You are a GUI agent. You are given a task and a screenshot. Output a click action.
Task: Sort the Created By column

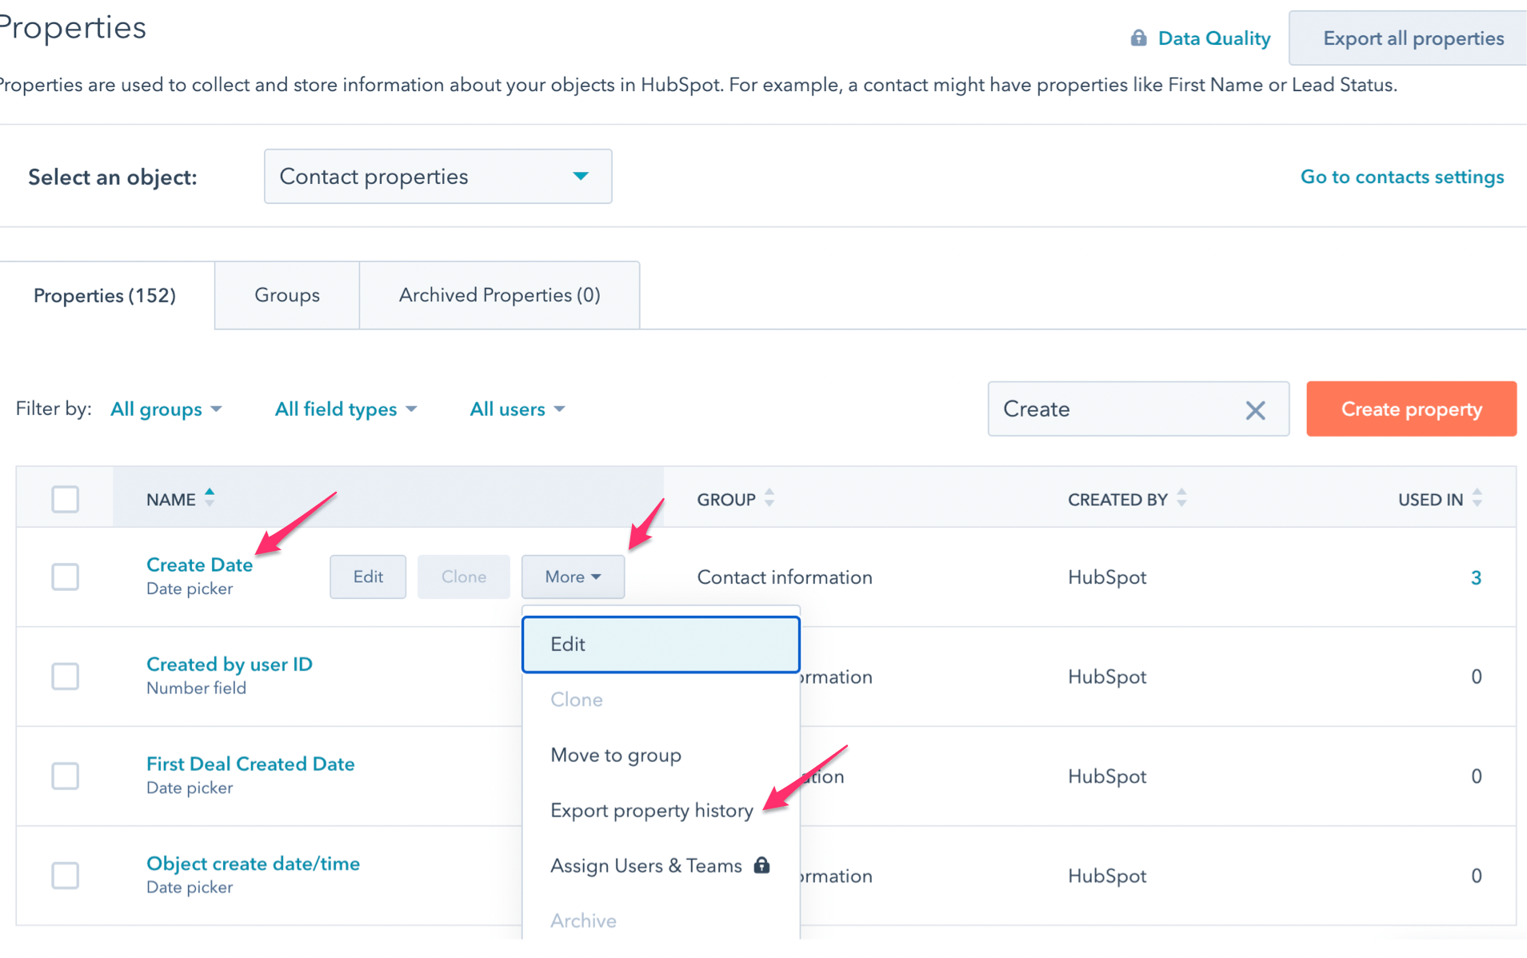click(x=1181, y=498)
